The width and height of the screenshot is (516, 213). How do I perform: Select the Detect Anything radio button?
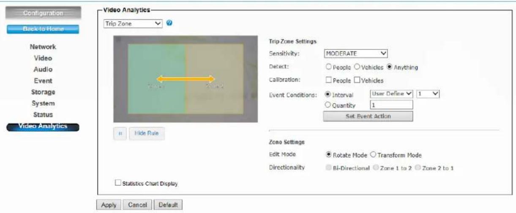pyautogui.click(x=390, y=67)
